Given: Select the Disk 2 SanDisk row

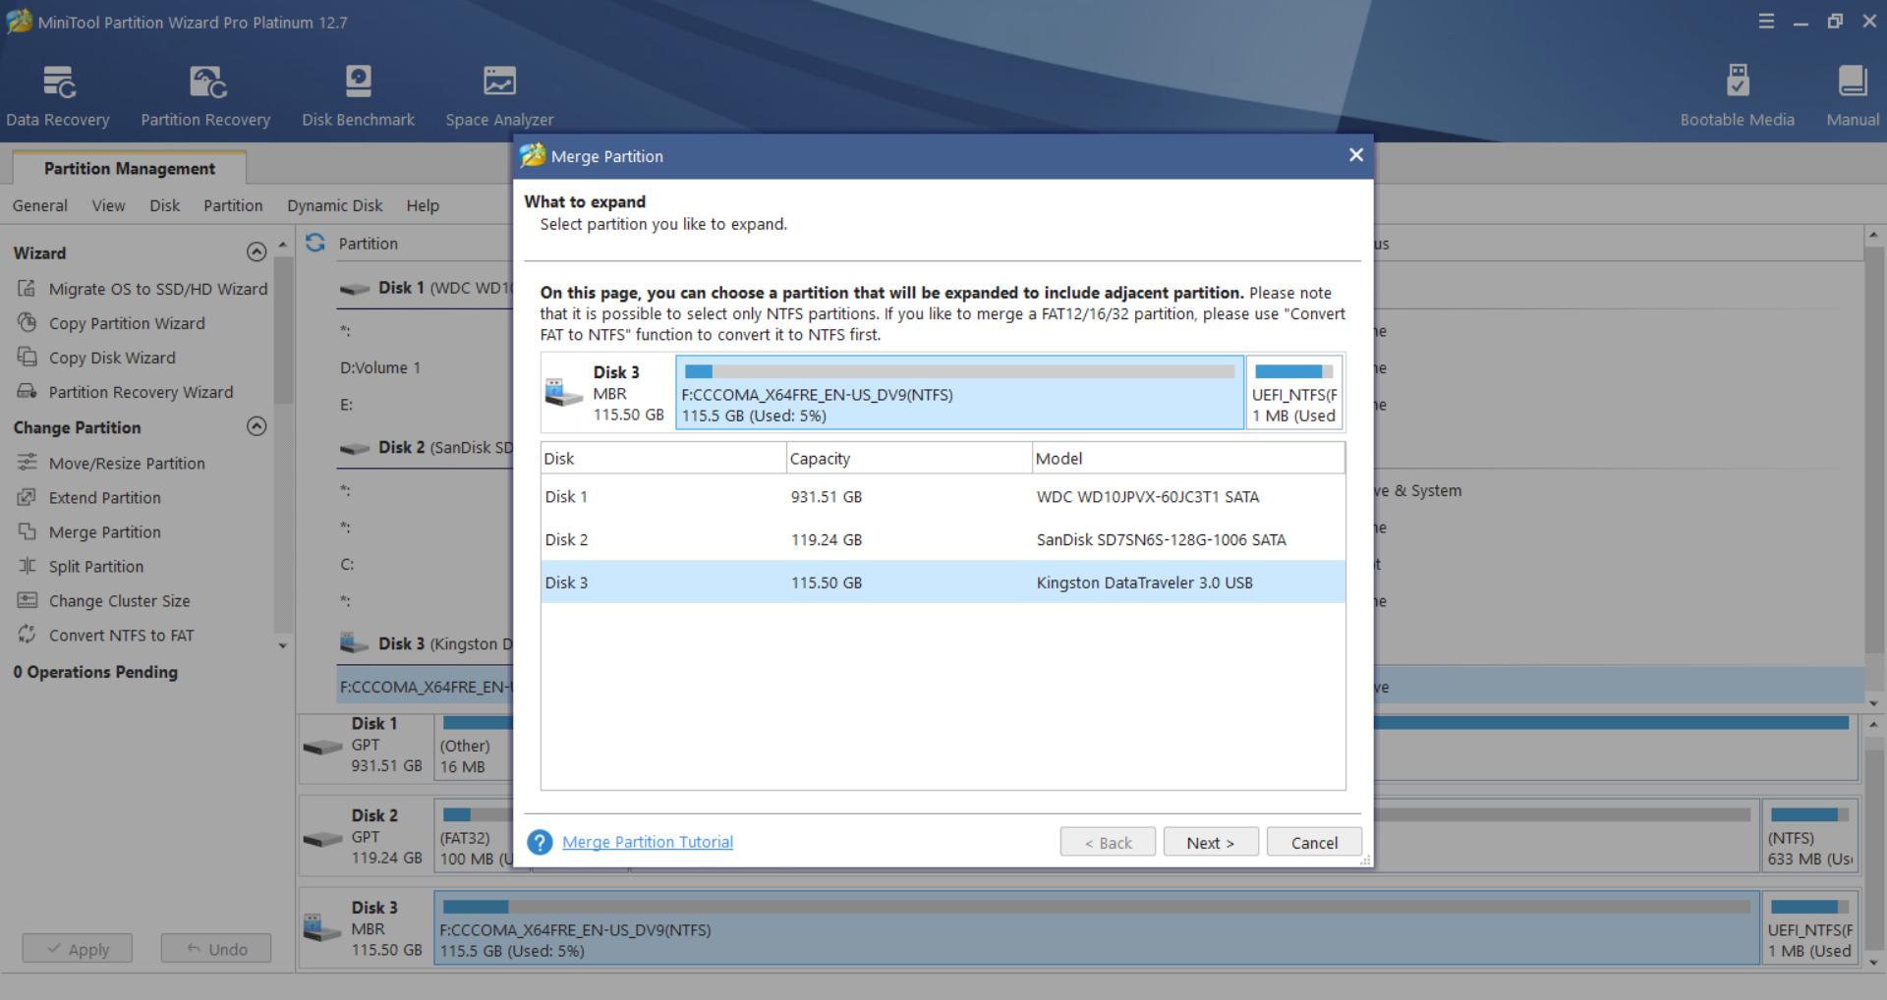Looking at the screenshot, I should pos(942,539).
